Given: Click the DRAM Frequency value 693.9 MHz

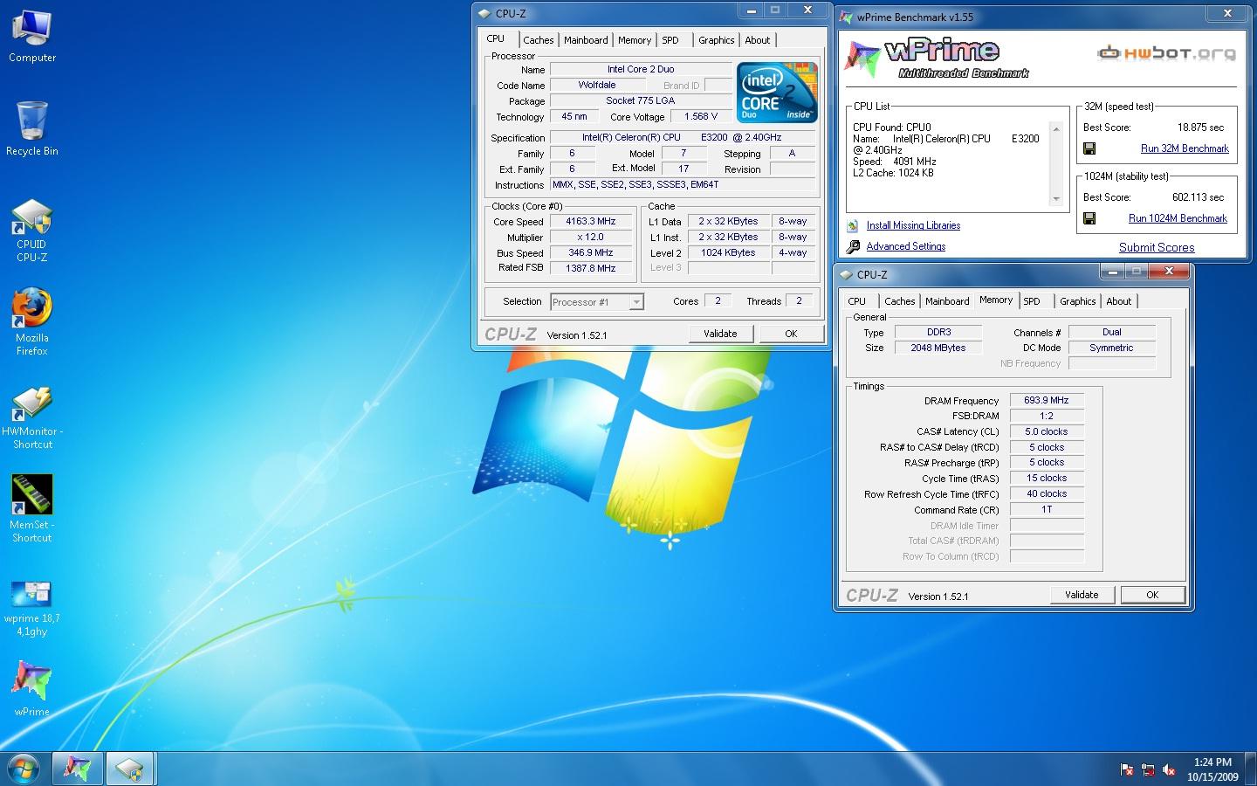Looking at the screenshot, I should (x=1047, y=401).
